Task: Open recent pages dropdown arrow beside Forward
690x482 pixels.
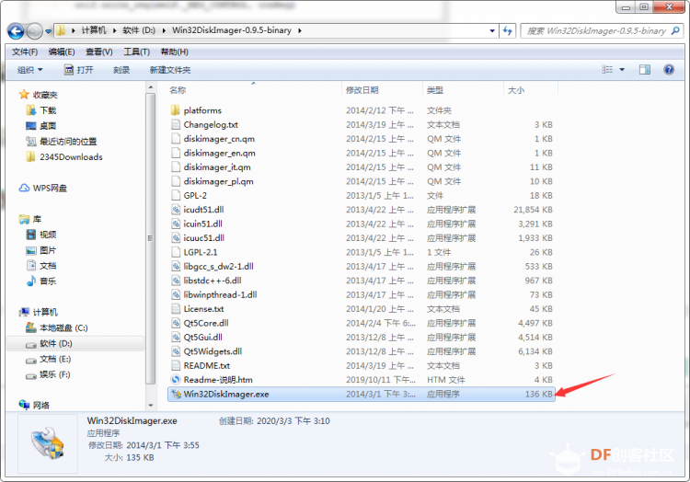Action: [48, 31]
